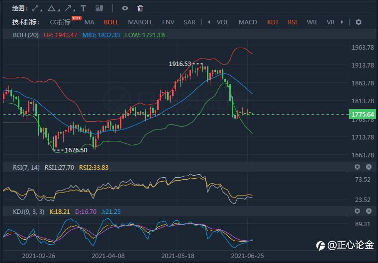Select the line drawing tool
This screenshot has height=263, width=378.
(35, 8)
